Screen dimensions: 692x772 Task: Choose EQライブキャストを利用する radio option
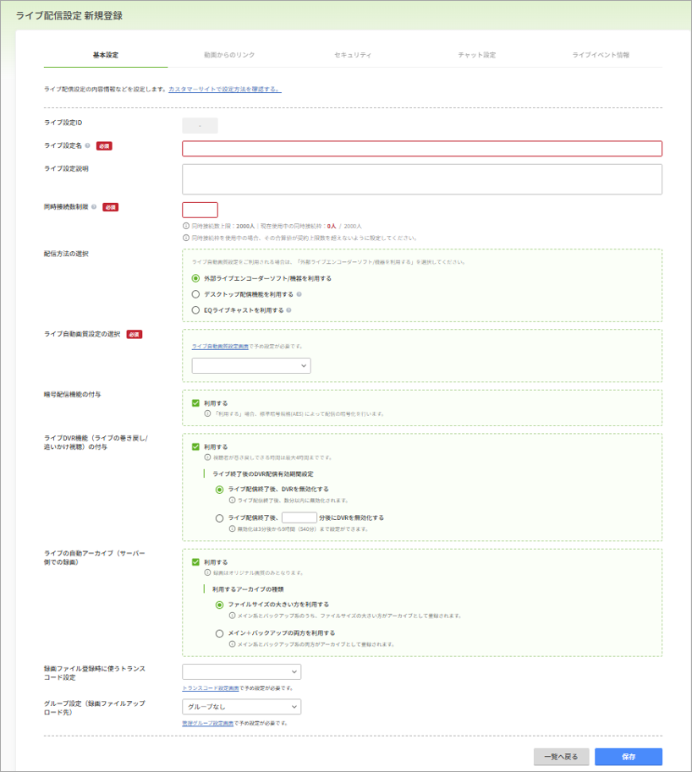click(x=195, y=310)
